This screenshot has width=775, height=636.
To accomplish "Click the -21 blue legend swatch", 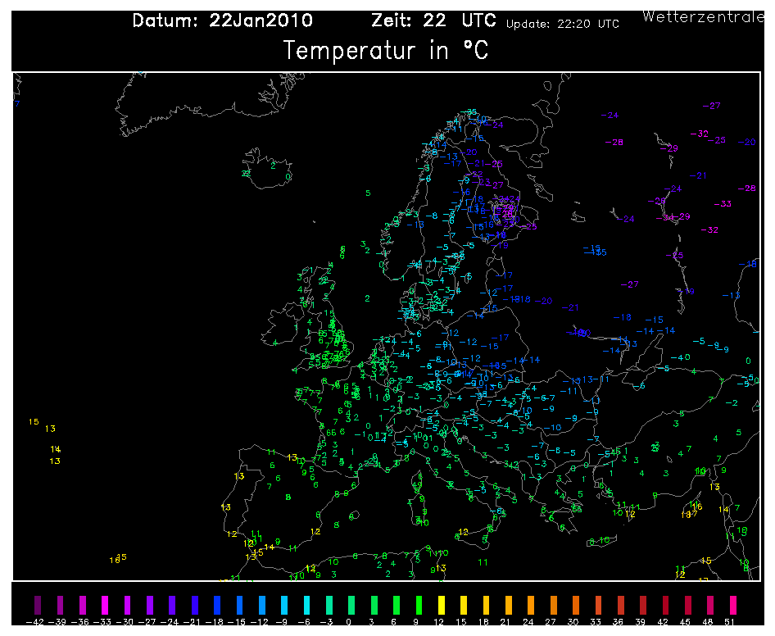I will 194,606.
